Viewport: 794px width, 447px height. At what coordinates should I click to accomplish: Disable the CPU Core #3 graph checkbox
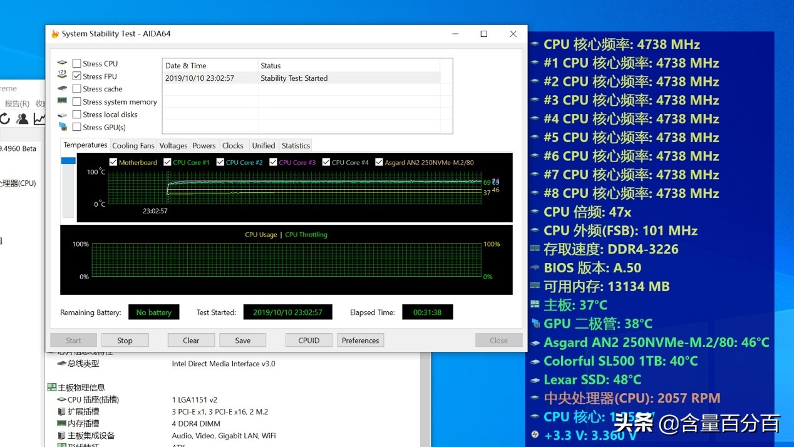tap(273, 162)
